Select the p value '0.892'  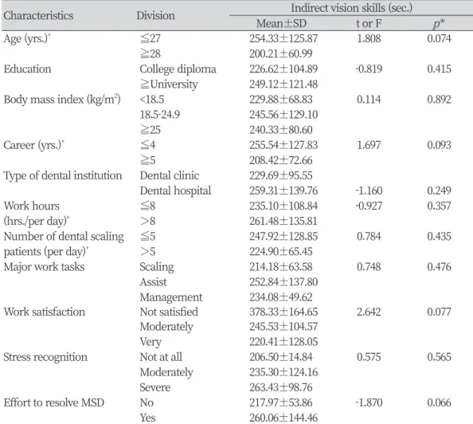(x=439, y=100)
